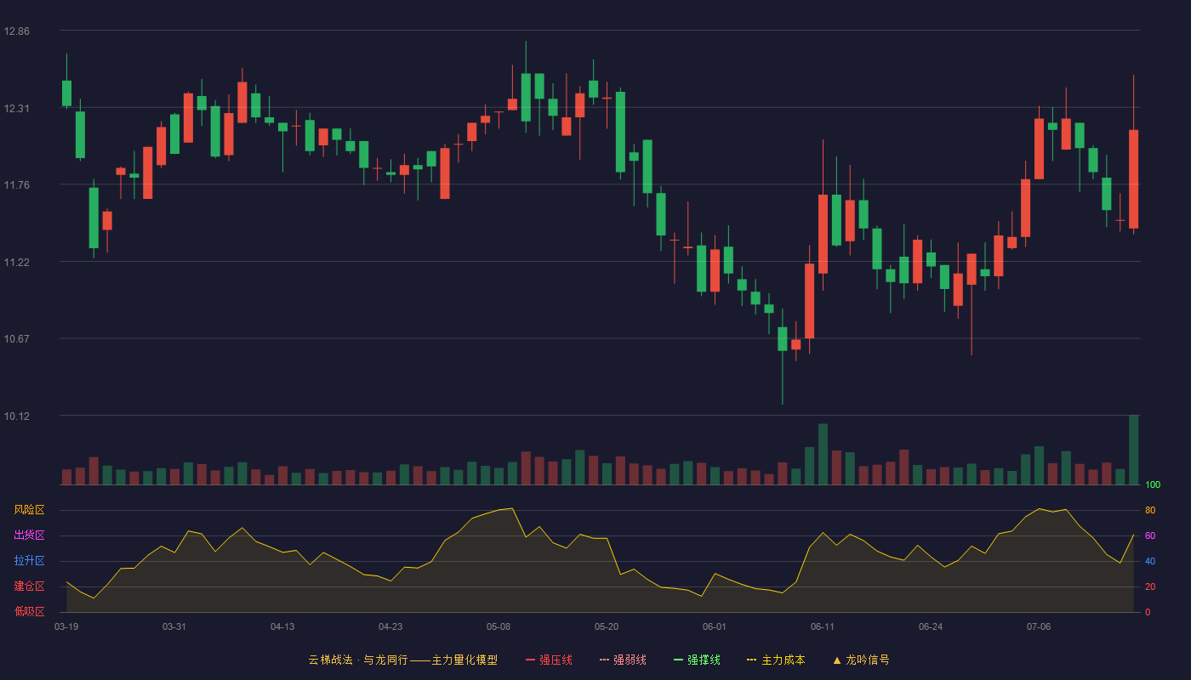Image resolution: width=1191 pixels, height=680 pixels.
Task: Click the 出货区 zone label
Action: 29,535
